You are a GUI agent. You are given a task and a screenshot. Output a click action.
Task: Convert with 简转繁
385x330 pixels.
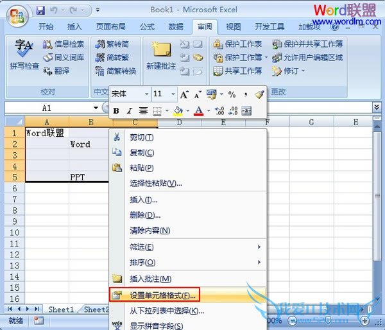pos(112,58)
